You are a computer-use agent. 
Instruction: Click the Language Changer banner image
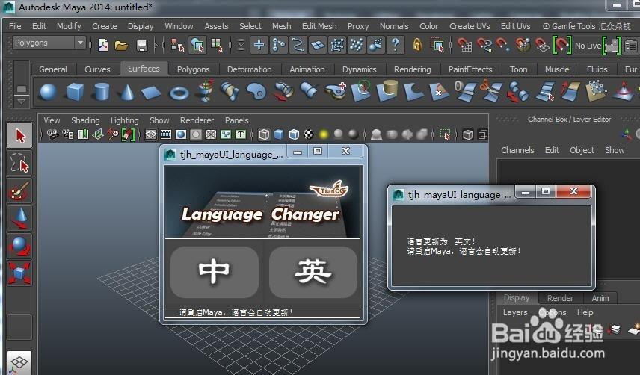tap(262, 202)
